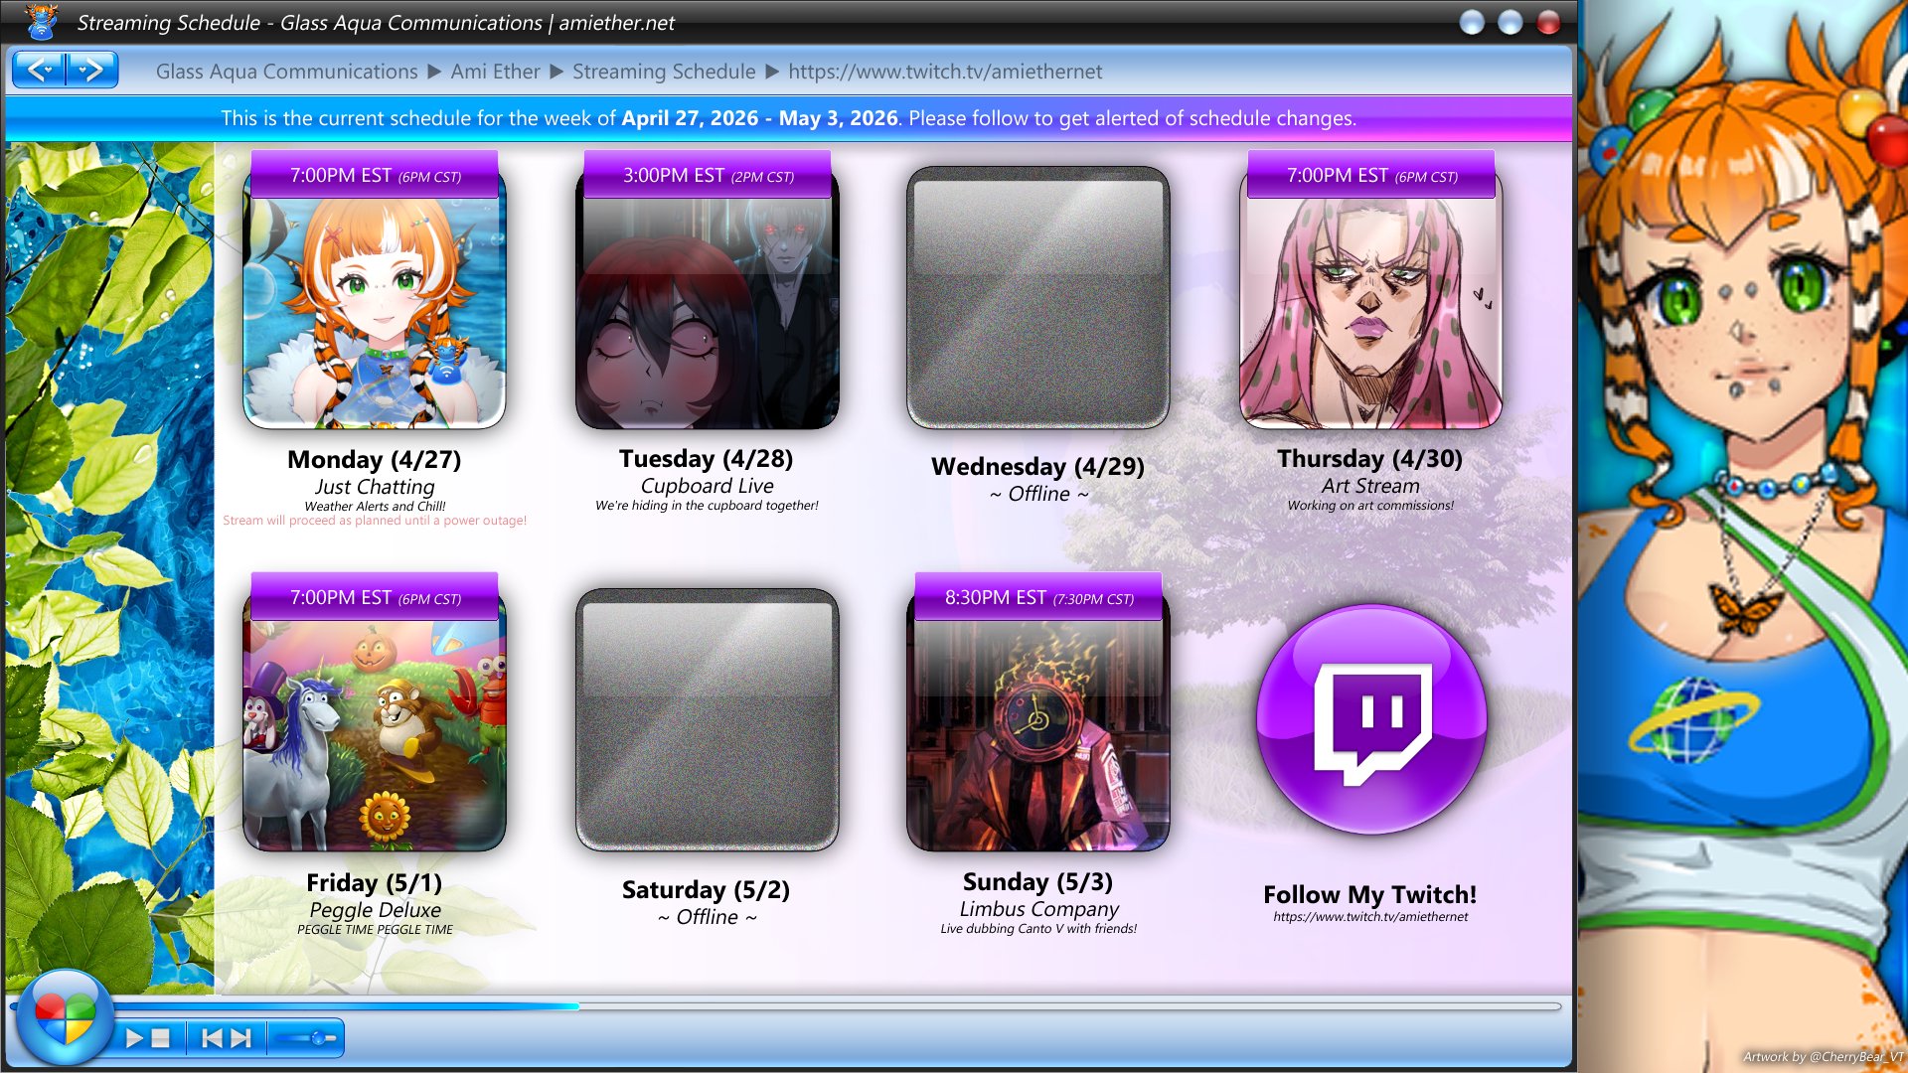
Task: Open twitch link under Follow My Twitch
Action: (1370, 917)
